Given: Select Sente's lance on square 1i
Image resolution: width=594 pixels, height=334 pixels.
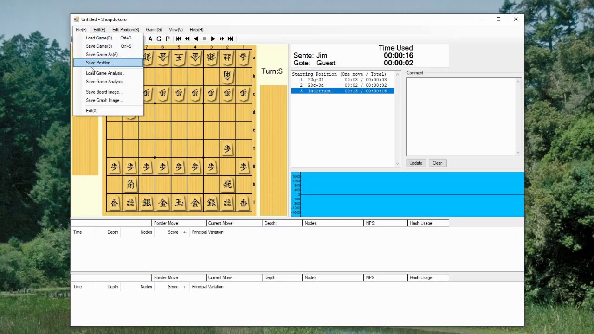Looking at the screenshot, I should tap(244, 203).
